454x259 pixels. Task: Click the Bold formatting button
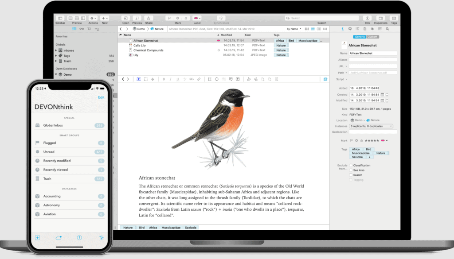[x=164, y=79]
